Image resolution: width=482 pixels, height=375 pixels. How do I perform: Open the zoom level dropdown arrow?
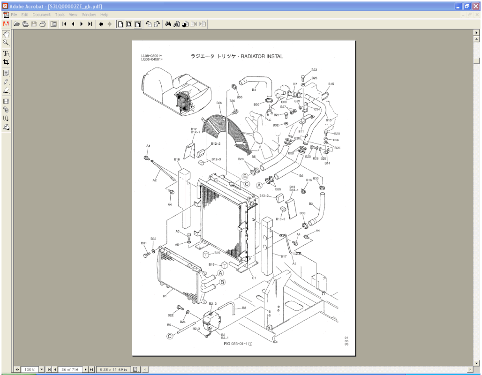(x=42, y=369)
